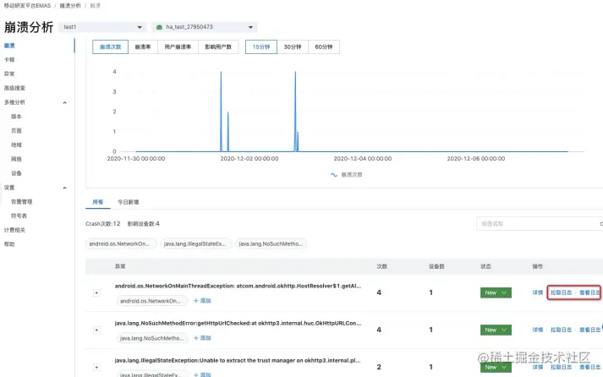603x377 pixels.
Task: Open 设备 under 多维分析
Action: coord(16,173)
